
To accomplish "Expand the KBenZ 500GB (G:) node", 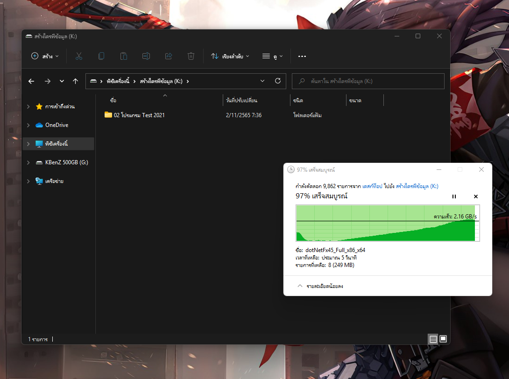I will point(28,162).
